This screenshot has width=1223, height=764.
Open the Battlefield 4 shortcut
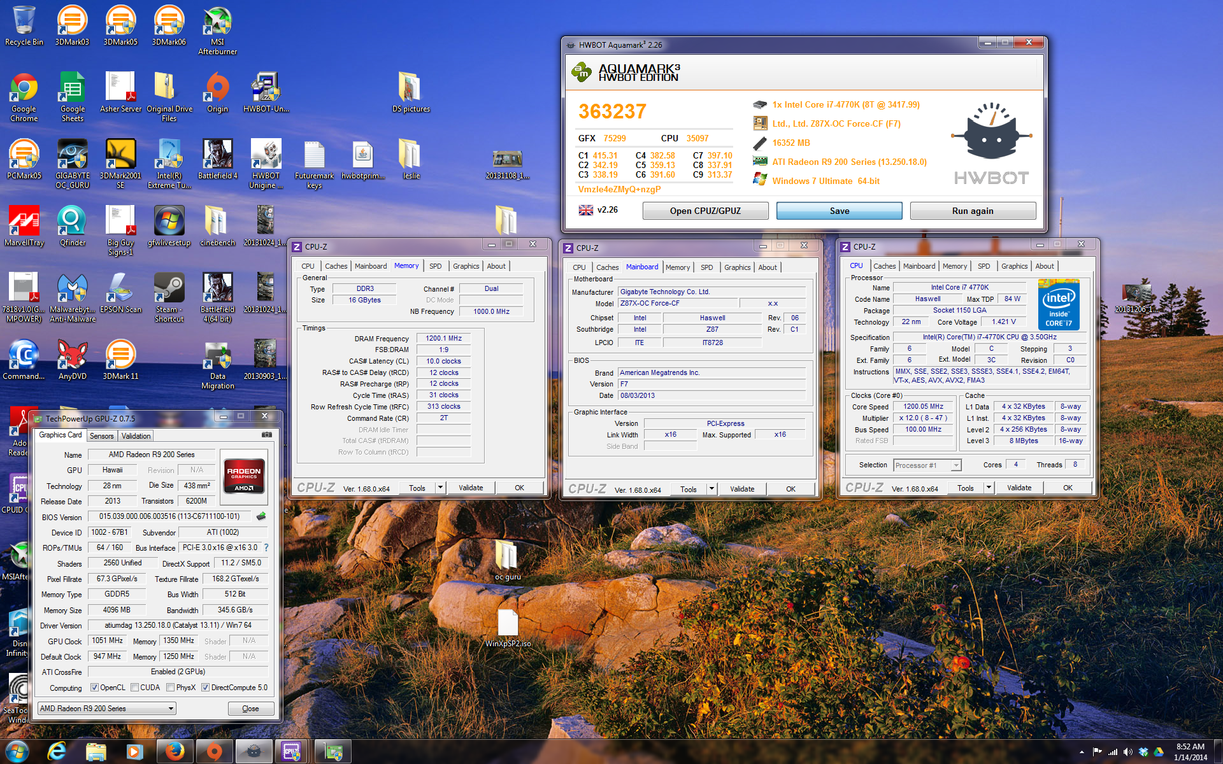pos(217,159)
